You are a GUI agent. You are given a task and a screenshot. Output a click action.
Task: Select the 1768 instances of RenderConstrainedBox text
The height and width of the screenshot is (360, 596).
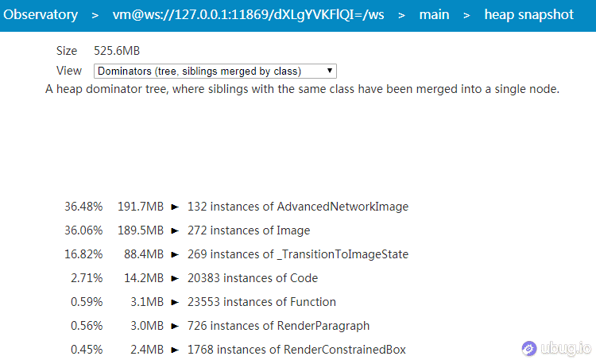pos(296,350)
